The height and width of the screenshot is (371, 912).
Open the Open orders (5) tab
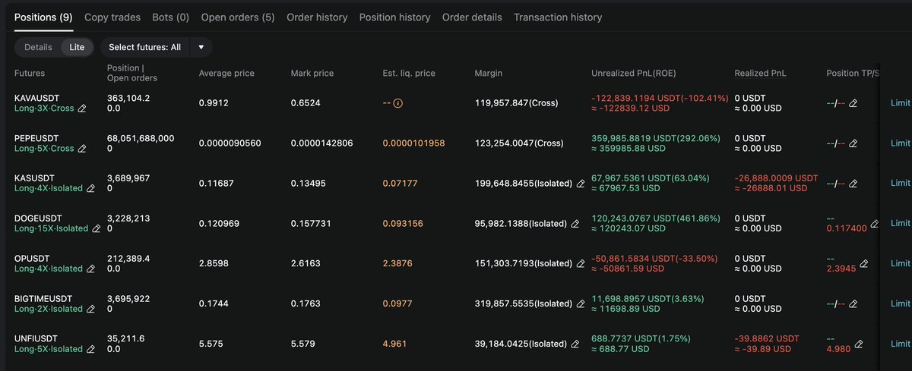click(238, 17)
